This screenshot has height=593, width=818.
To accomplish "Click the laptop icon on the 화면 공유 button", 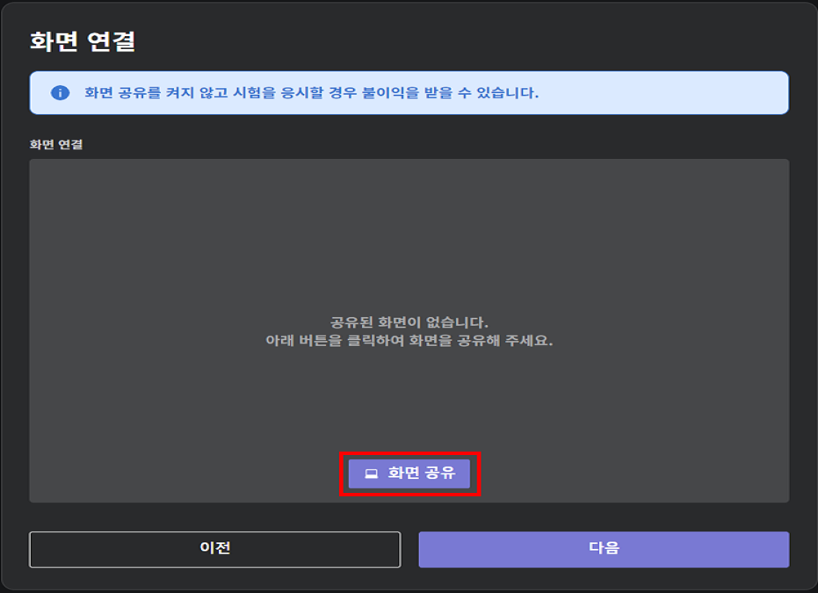I will (372, 474).
